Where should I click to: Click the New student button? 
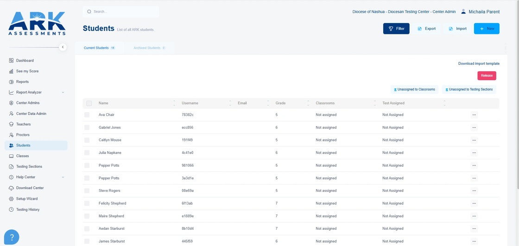487,28
